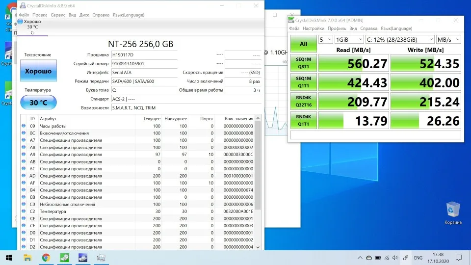Open test size dropdown showing 1GiB
Viewport: 471px width, 265px height.
[349, 40]
